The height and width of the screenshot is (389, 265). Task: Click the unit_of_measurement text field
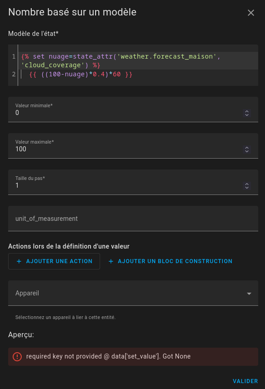pos(133,218)
